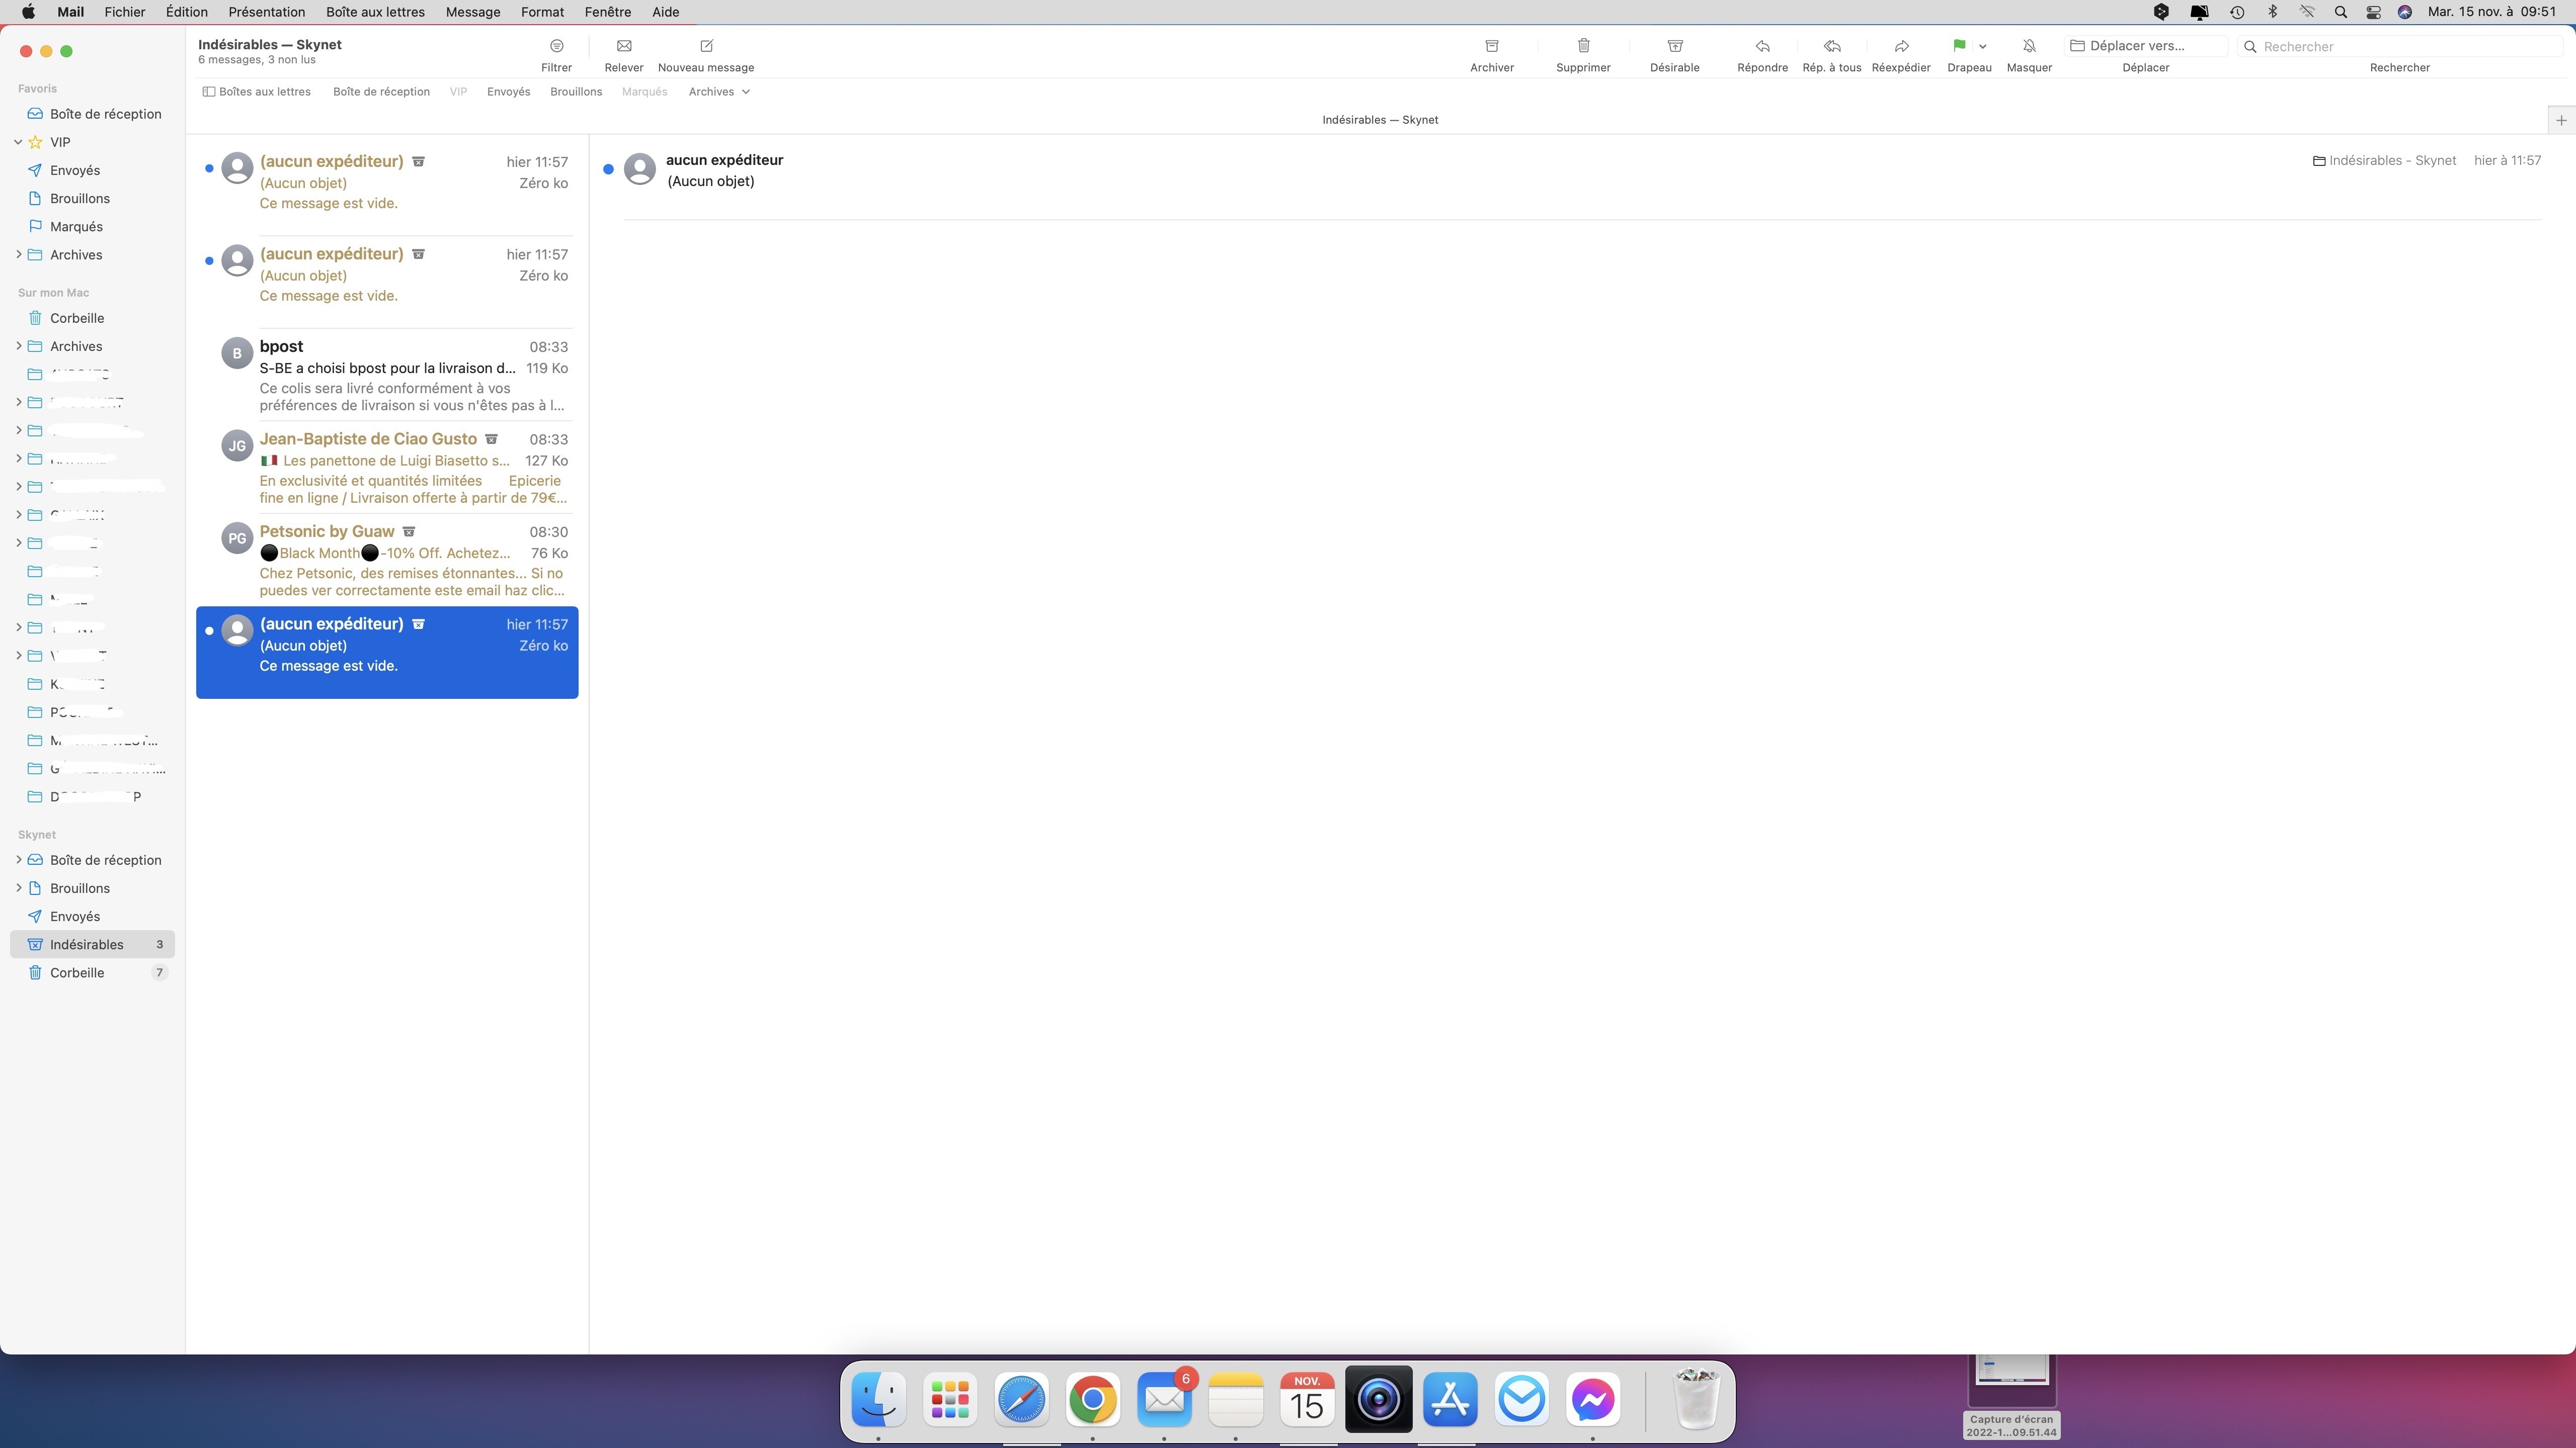Expand Archives under Favoris
Screen dimensions: 2576x1448
(x=18, y=255)
